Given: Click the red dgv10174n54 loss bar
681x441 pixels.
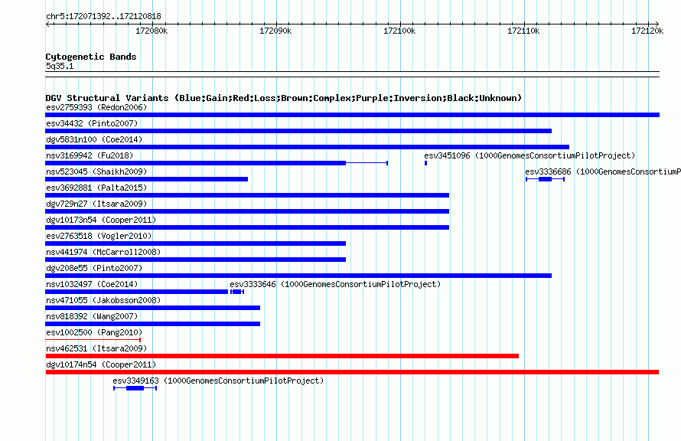Looking at the screenshot, I should 352,372.
